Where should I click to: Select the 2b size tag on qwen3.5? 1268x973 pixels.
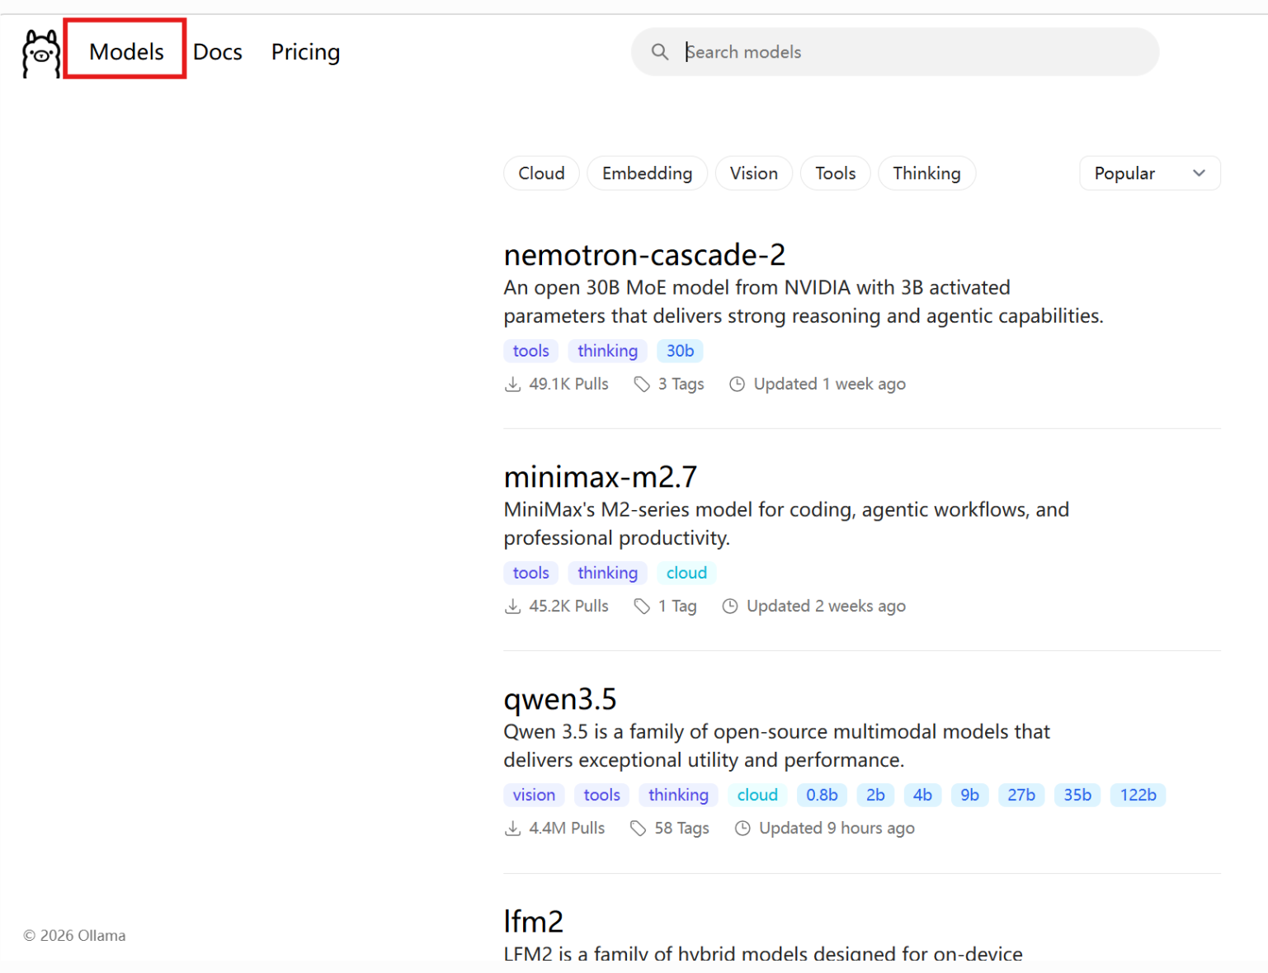tap(875, 795)
